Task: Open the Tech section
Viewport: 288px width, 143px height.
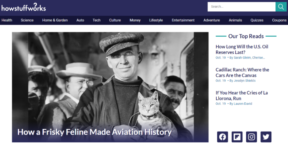Action: (x=96, y=20)
